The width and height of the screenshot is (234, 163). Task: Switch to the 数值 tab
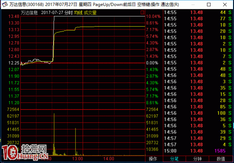[x=221, y=159]
